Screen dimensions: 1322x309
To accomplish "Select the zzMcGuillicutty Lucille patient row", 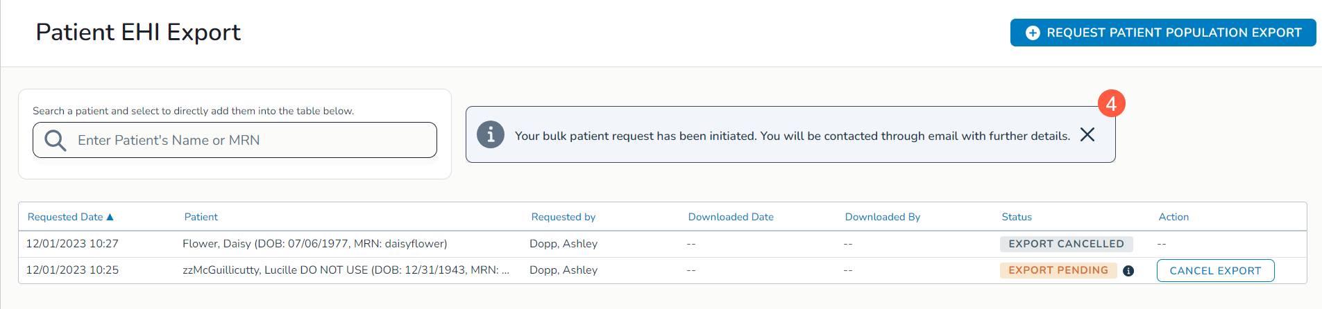I will tap(346, 270).
